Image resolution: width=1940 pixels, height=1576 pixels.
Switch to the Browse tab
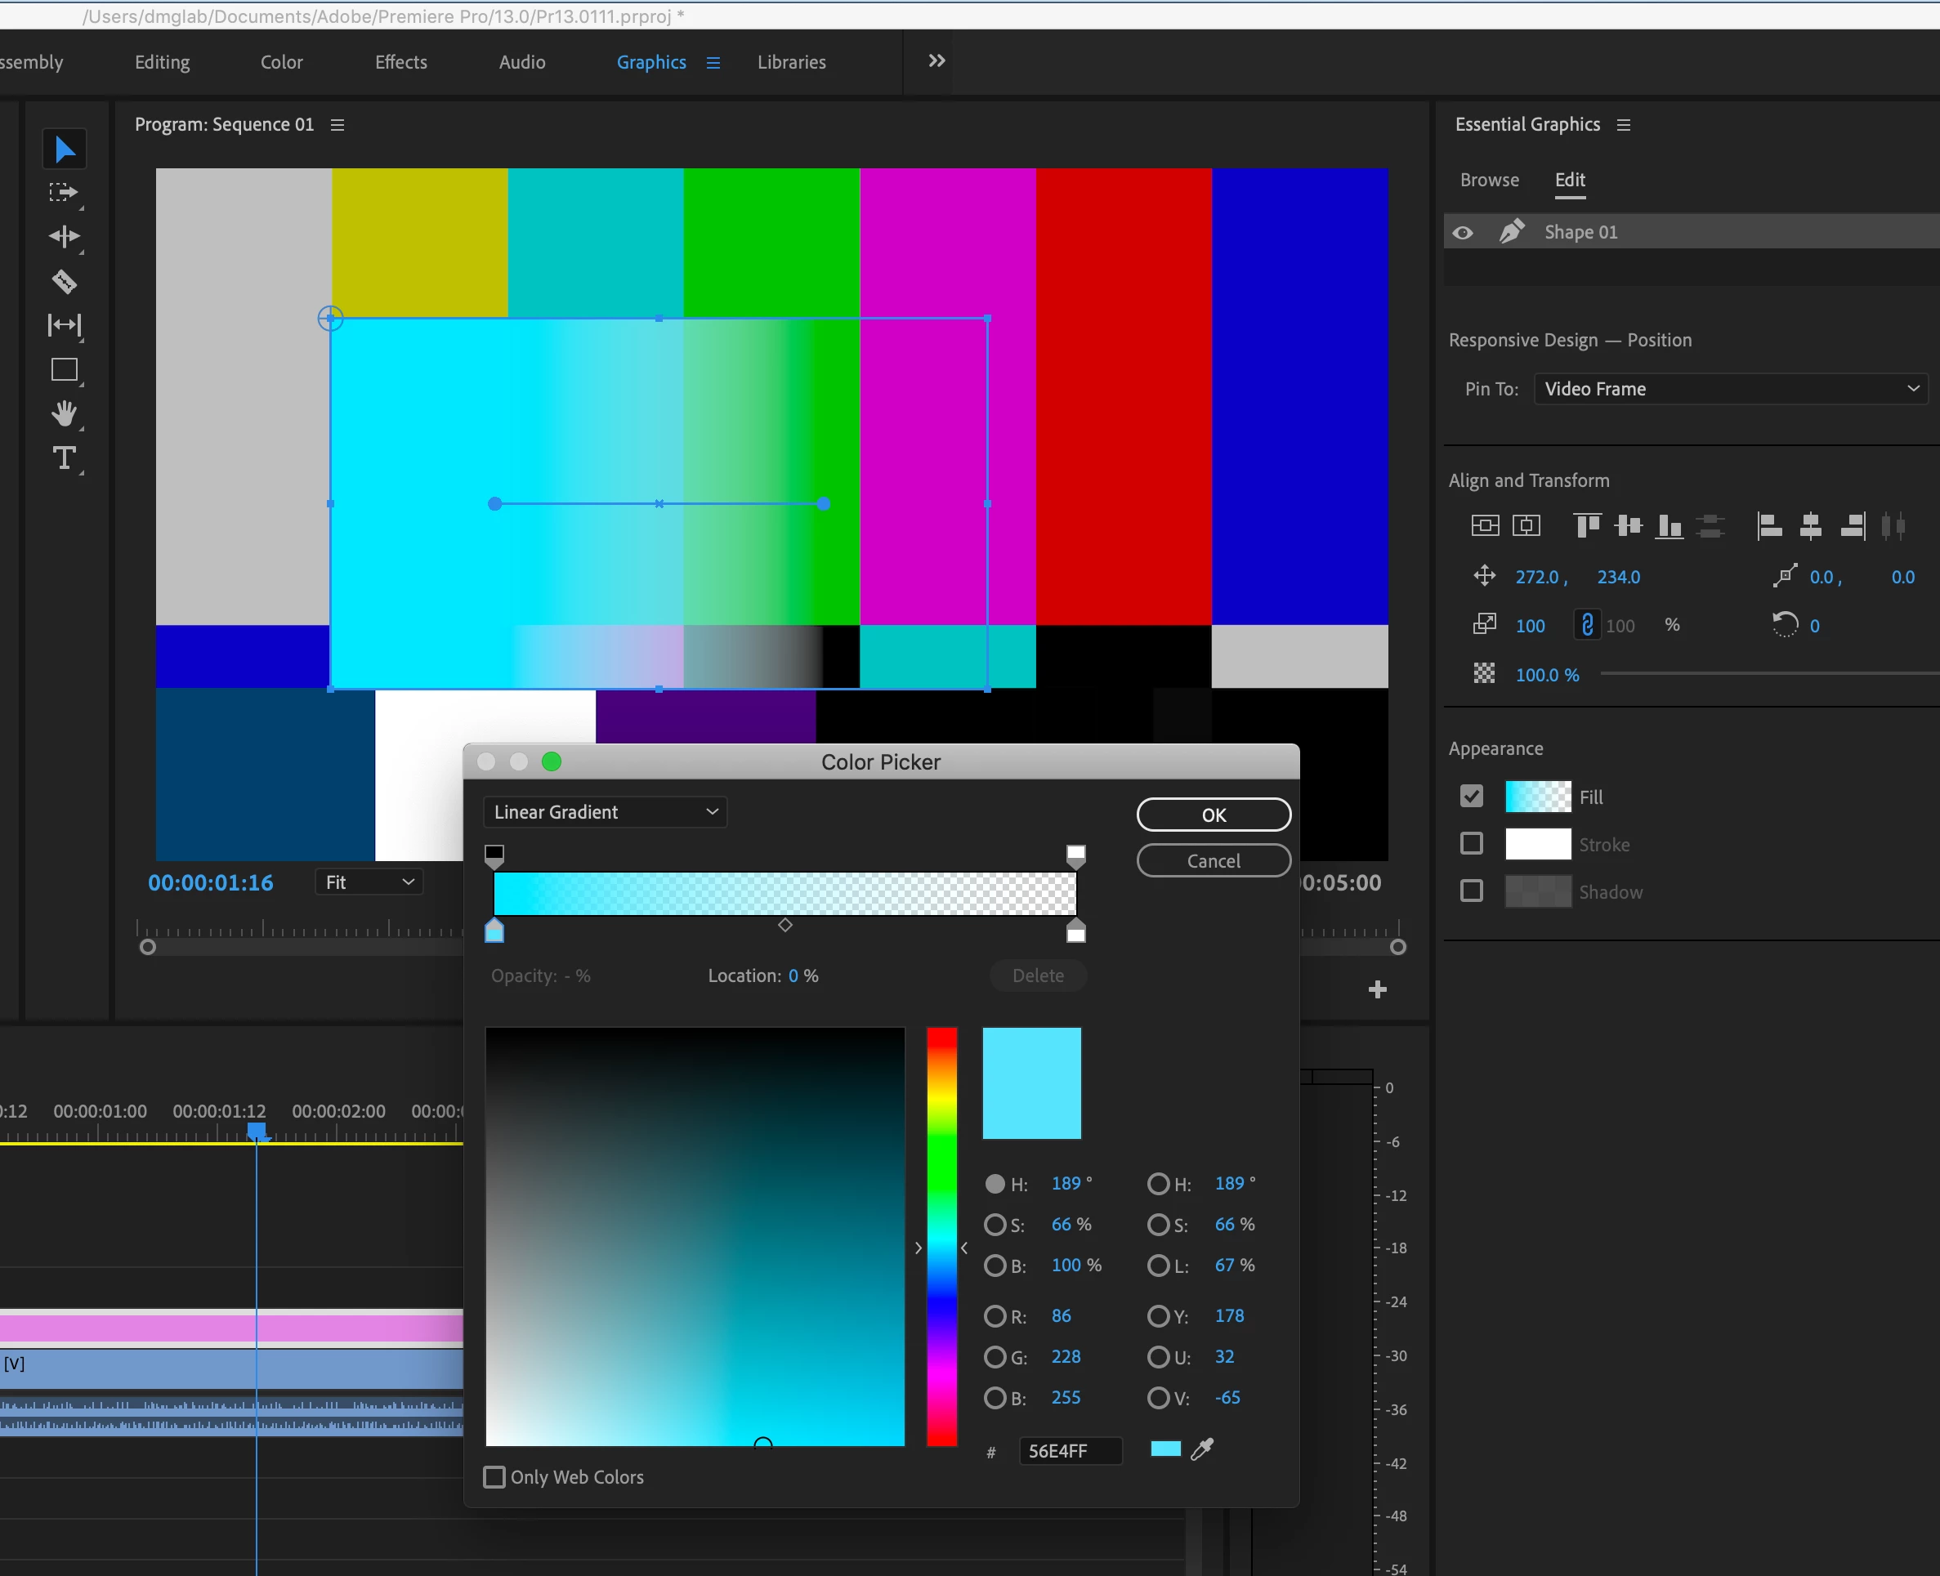click(1489, 180)
